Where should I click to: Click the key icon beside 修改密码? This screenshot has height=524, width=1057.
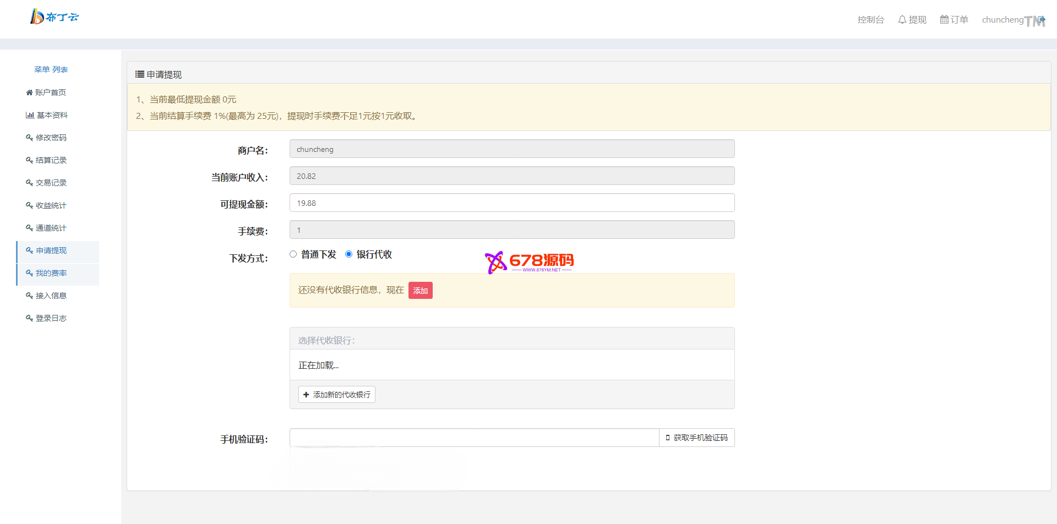point(29,138)
